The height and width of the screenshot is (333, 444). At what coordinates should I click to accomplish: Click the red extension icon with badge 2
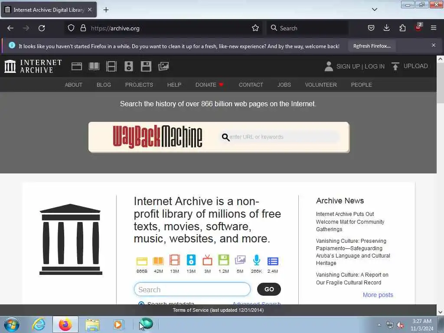pos(418,28)
